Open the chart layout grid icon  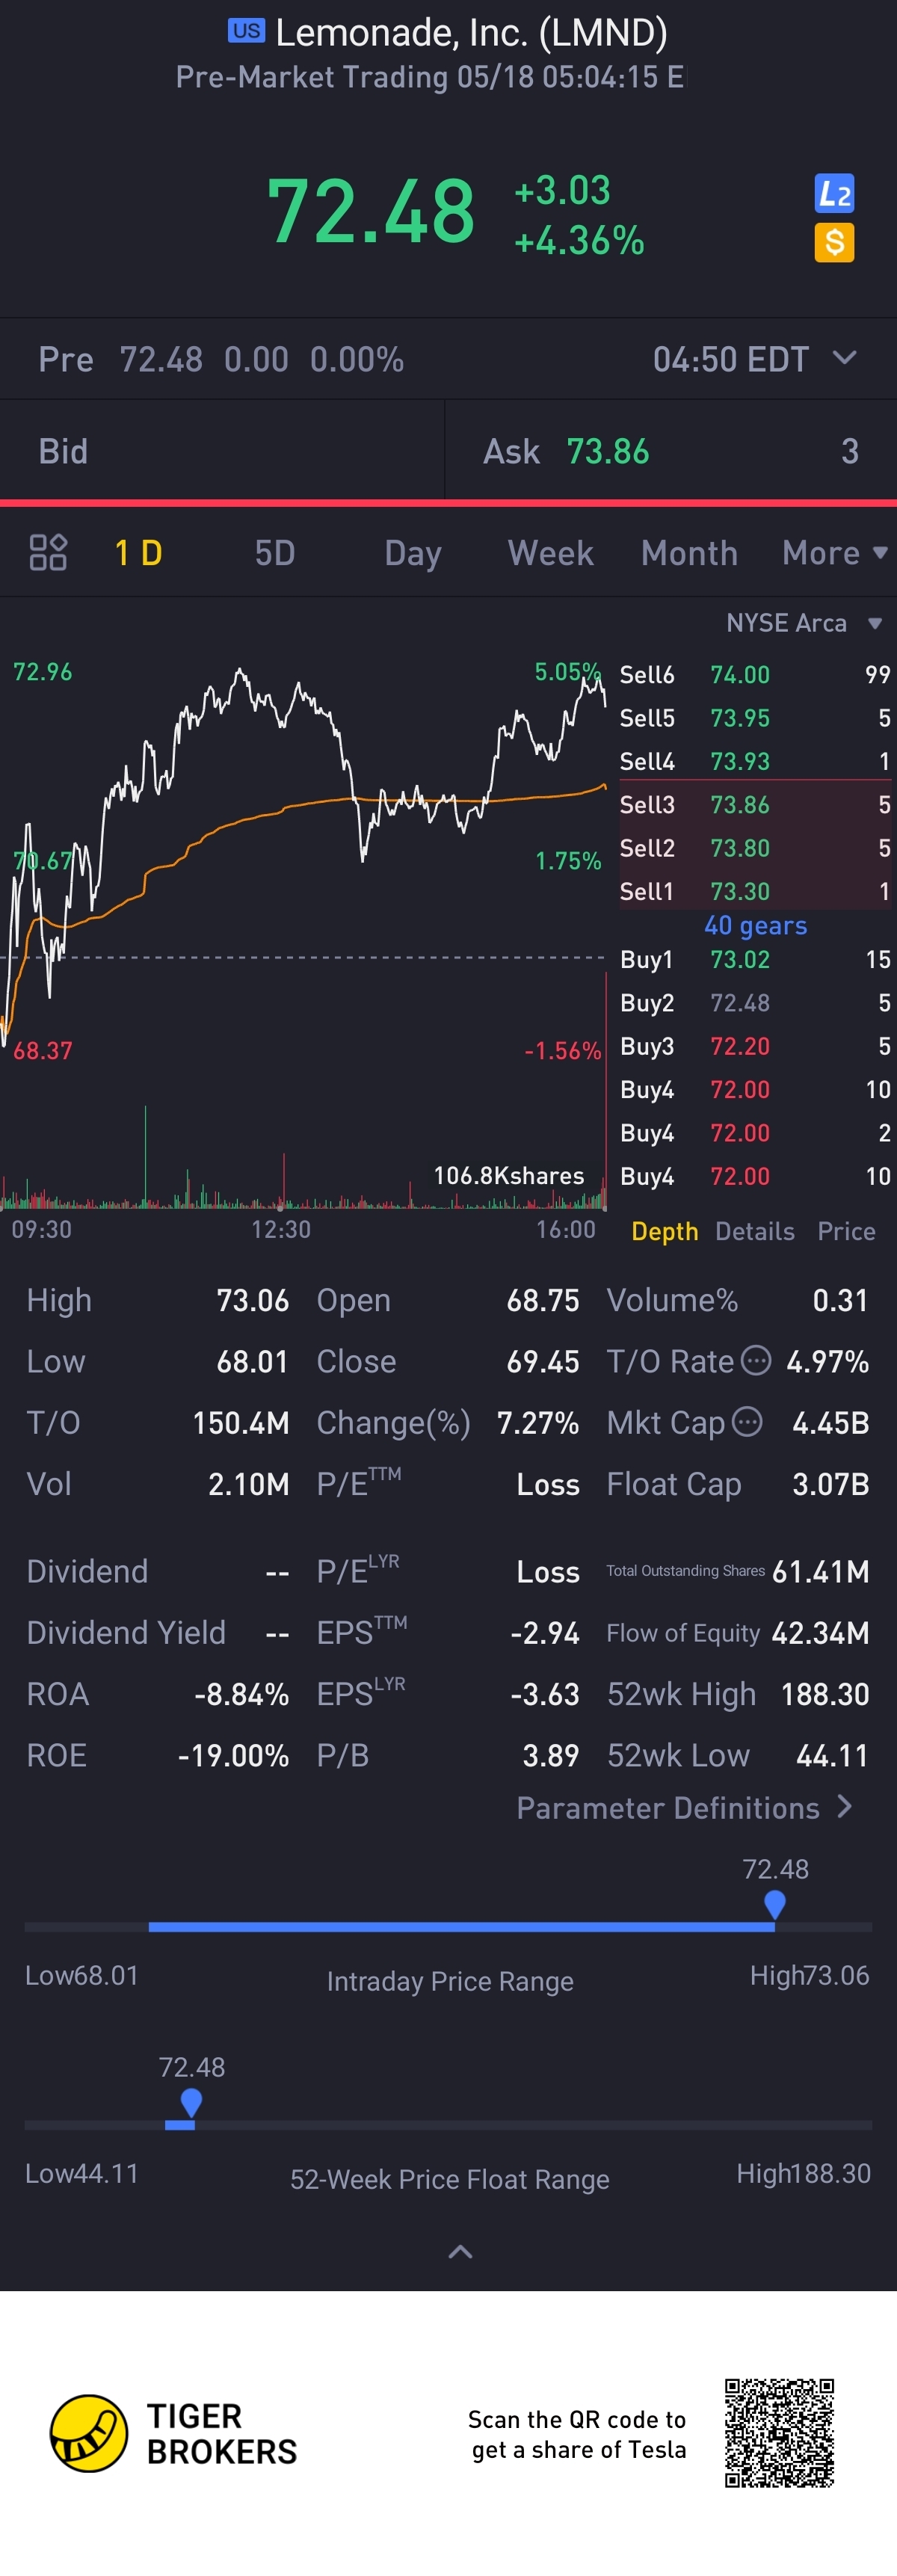tap(47, 552)
